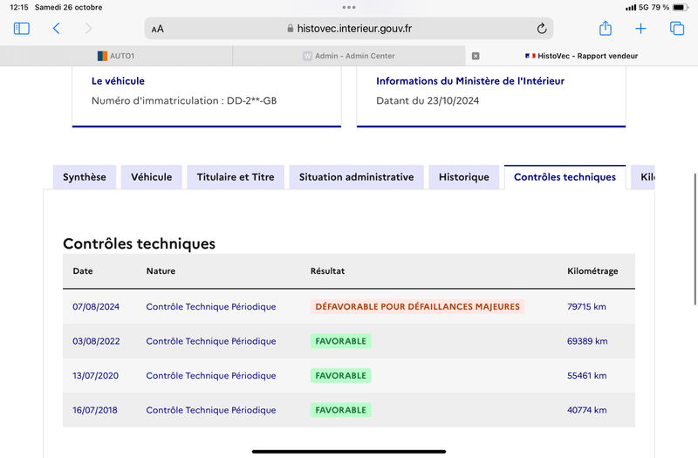Tap the battery status indicator
Viewport: 698px width, 458px height.
coord(680,7)
